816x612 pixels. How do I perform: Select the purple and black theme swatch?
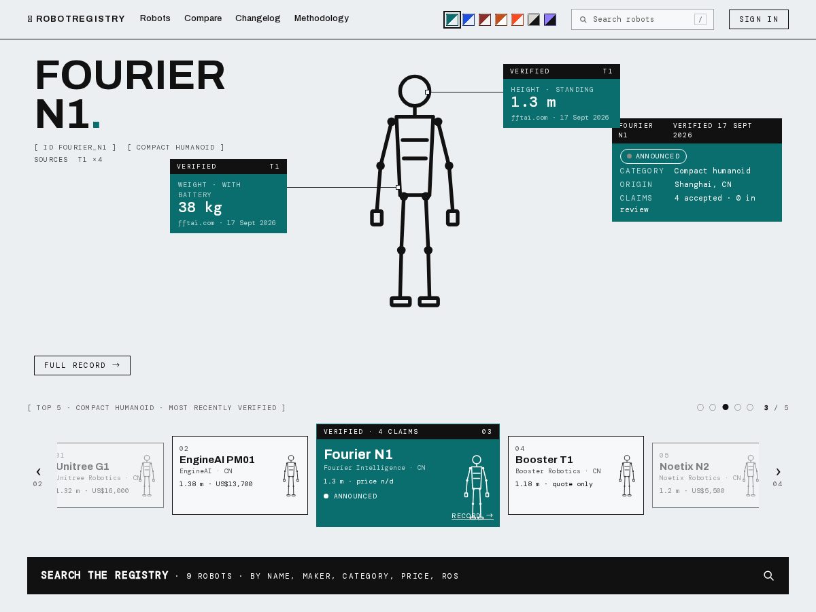(x=550, y=20)
